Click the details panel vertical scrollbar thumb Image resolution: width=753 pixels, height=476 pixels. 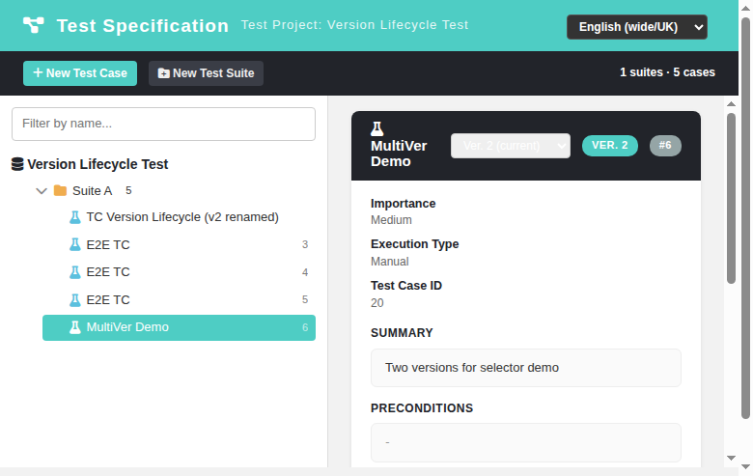pos(731,198)
